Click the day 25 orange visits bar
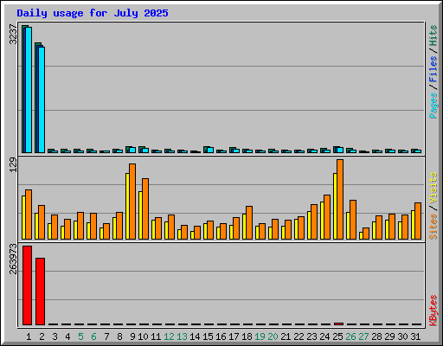This screenshot has width=443, height=346. [x=340, y=199]
